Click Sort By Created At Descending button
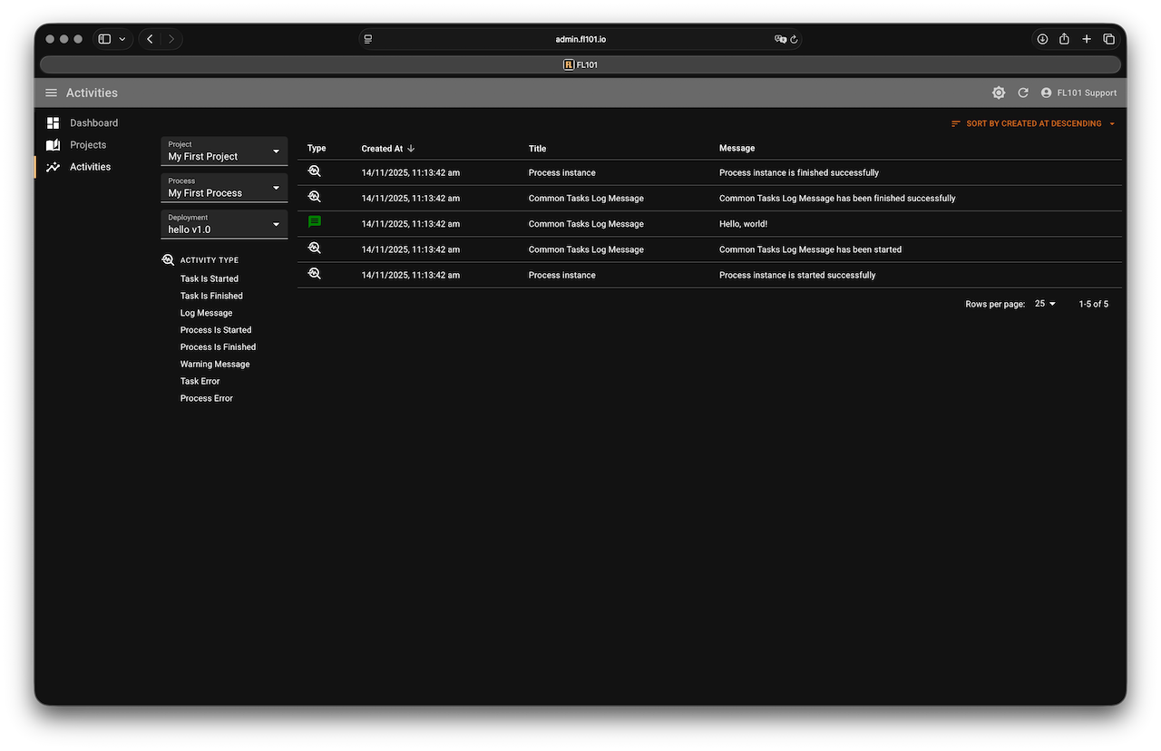The width and height of the screenshot is (1161, 751). [x=1033, y=123]
